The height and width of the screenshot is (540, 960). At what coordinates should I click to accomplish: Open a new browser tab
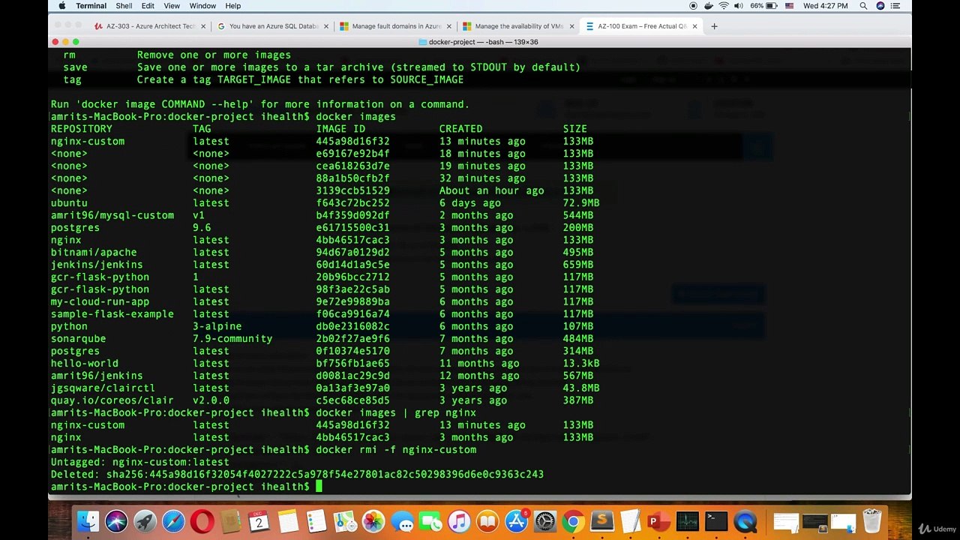tap(714, 26)
